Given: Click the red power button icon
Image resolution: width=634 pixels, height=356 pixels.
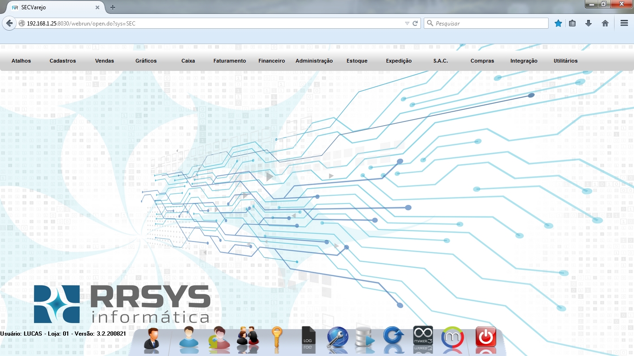Looking at the screenshot, I should (485, 337).
